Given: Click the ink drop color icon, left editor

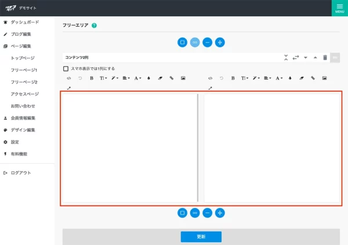Looking at the screenshot, I should pyautogui.click(x=148, y=78).
